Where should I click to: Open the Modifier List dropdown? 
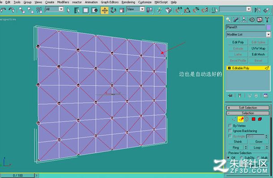(248, 34)
